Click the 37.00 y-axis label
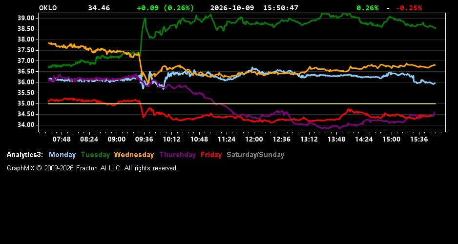The image size is (458, 244). [x=26, y=61]
